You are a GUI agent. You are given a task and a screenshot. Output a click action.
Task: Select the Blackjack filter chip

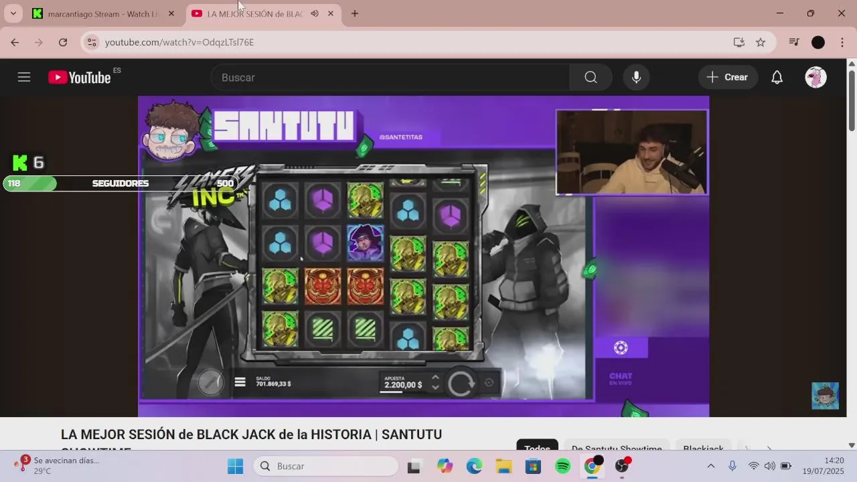[x=703, y=449]
